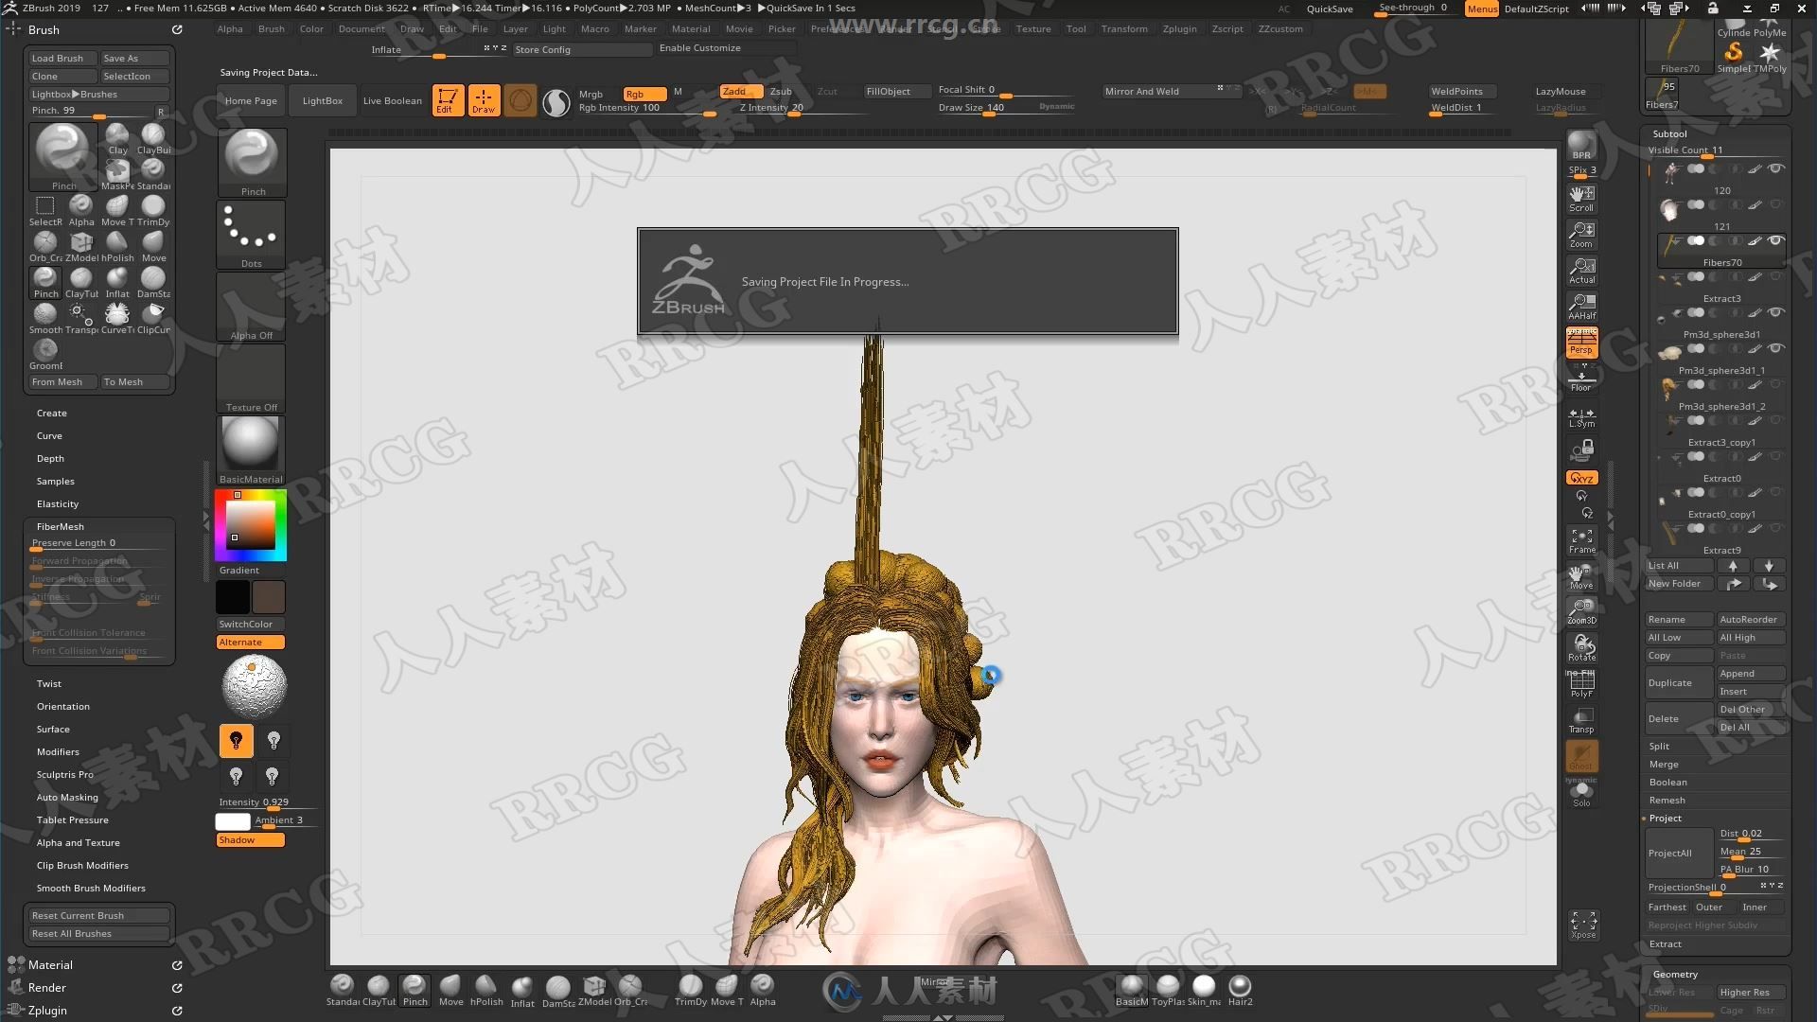Click the Duplicate subtool button
1817x1022 pixels.
click(x=1679, y=682)
